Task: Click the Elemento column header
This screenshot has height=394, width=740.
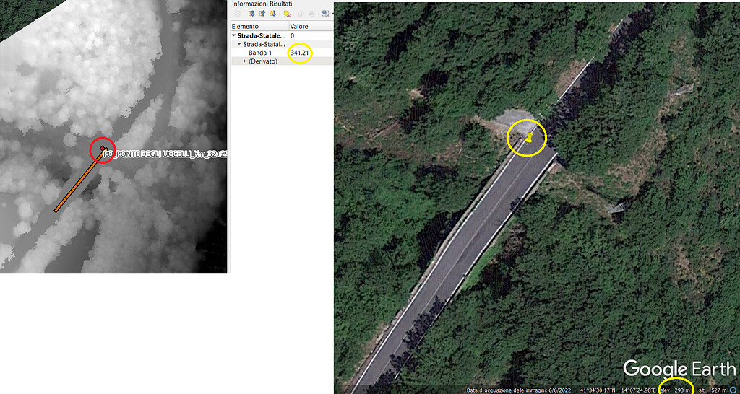Action: click(x=245, y=26)
